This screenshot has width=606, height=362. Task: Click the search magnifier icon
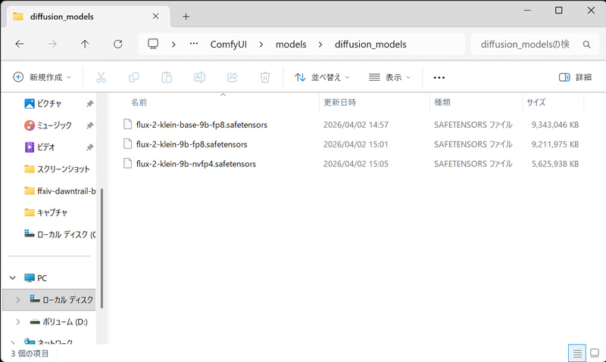pyautogui.click(x=586, y=45)
